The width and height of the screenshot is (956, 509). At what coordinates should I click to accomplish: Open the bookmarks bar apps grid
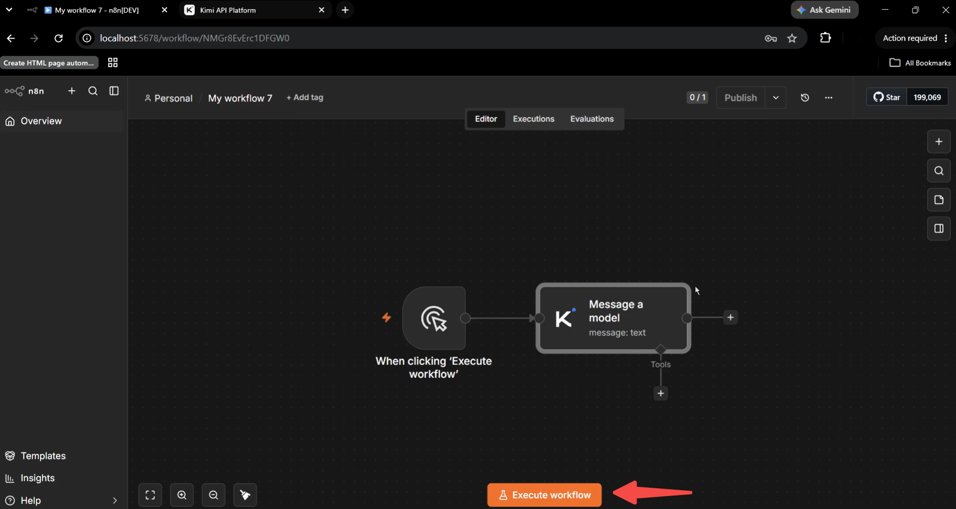tap(113, 63)
